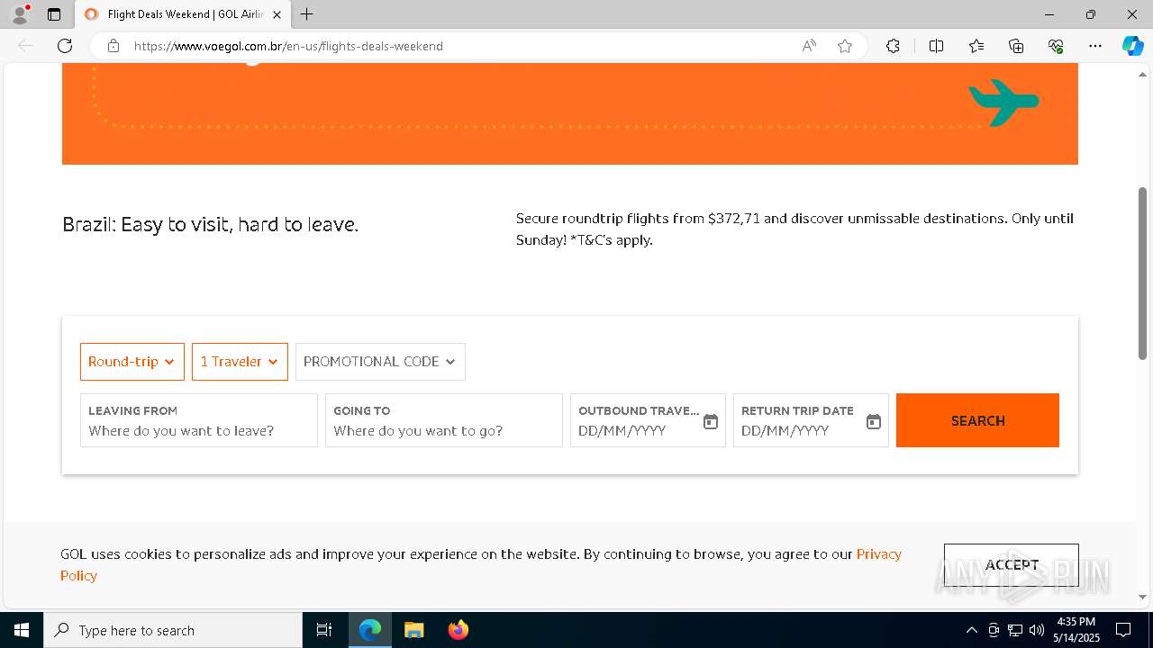Screen dimensions: 1153x648
Task: Accept the cookie notice
Action: 1012,564
